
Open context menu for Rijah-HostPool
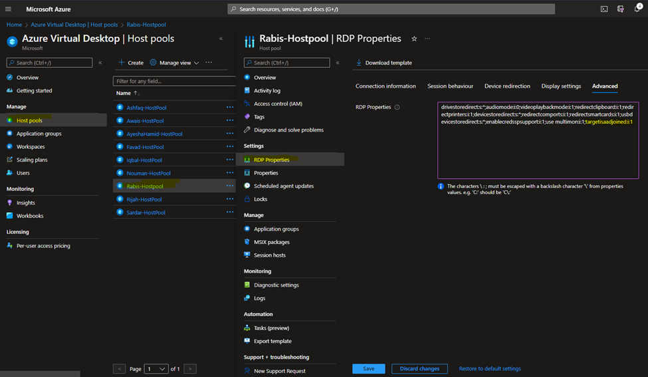click(230, 199)
